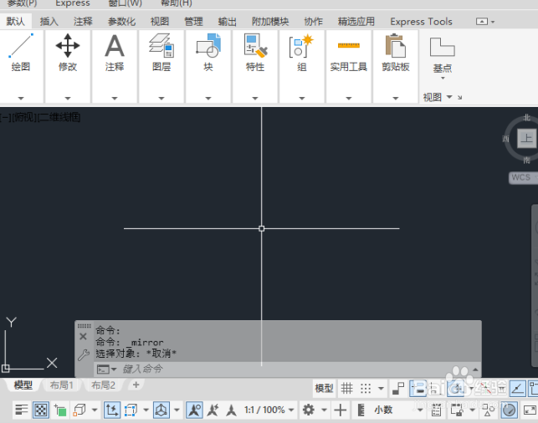Click the gizmo icon in status bar

[161, 410]
